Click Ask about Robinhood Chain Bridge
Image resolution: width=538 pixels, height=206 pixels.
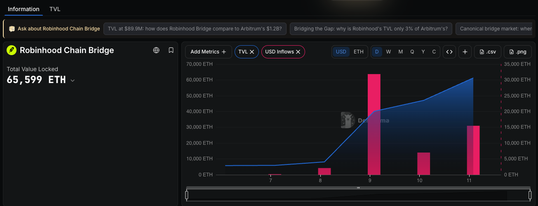59,29
